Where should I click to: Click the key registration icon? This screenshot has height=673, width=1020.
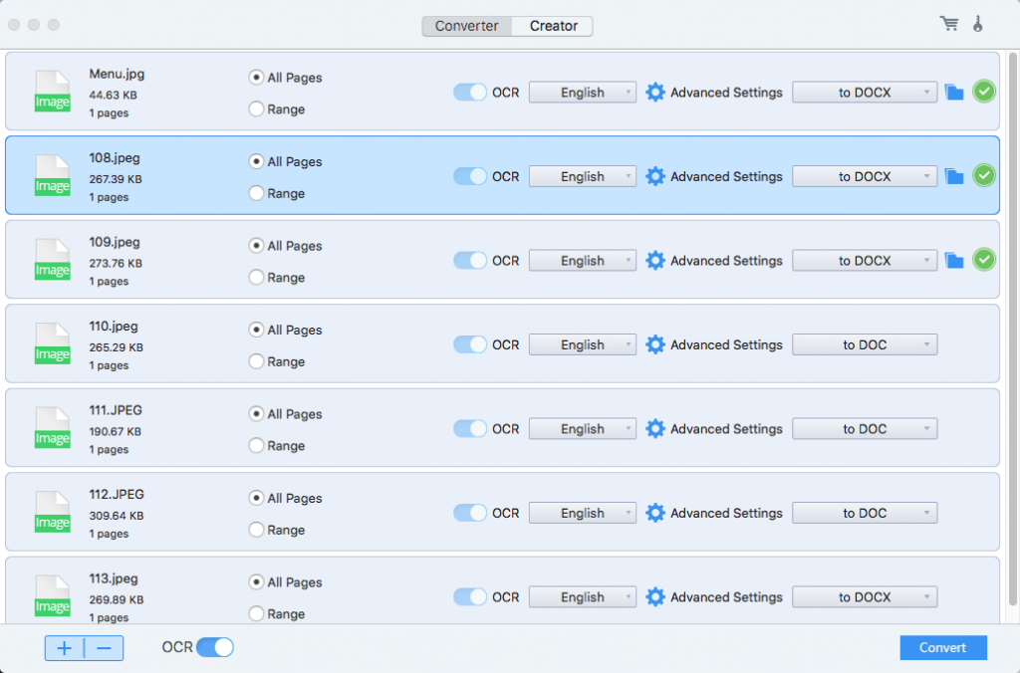[x=978, y=24]
